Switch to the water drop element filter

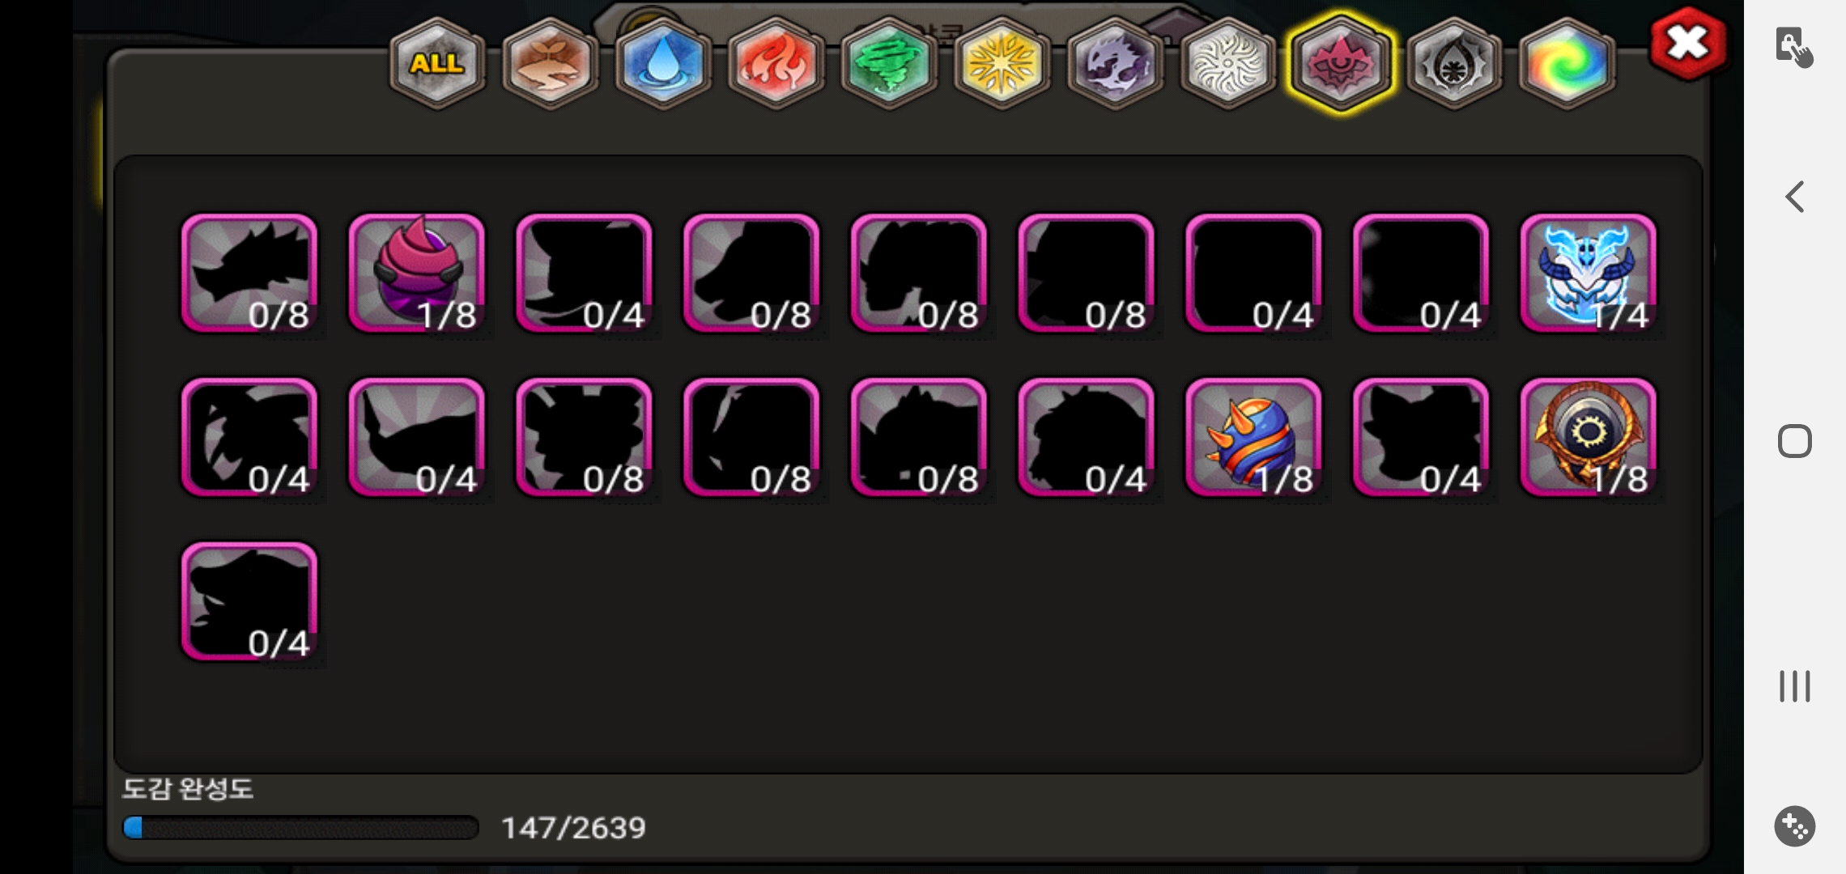663,63
